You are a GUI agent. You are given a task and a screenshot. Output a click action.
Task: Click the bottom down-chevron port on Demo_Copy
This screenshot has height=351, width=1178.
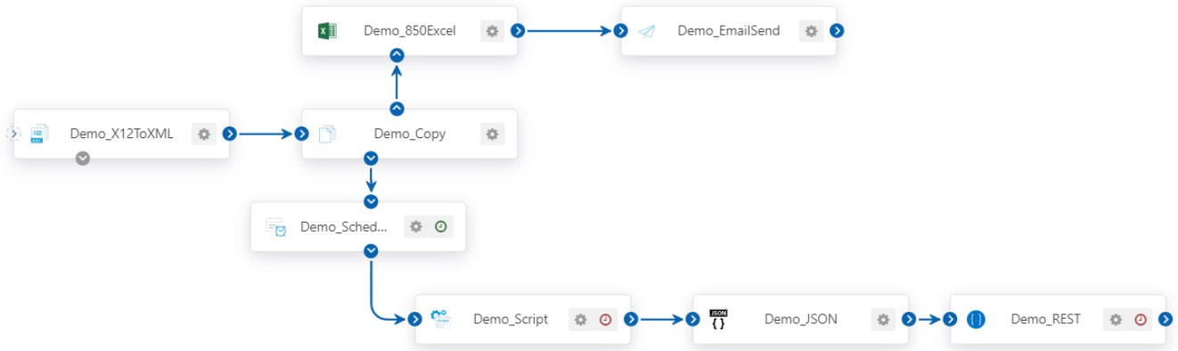point(372,159)
